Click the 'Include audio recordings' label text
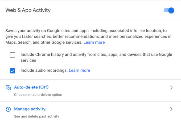 click(x=44, y=70)
